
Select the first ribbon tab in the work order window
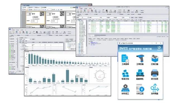coord(81,9)
